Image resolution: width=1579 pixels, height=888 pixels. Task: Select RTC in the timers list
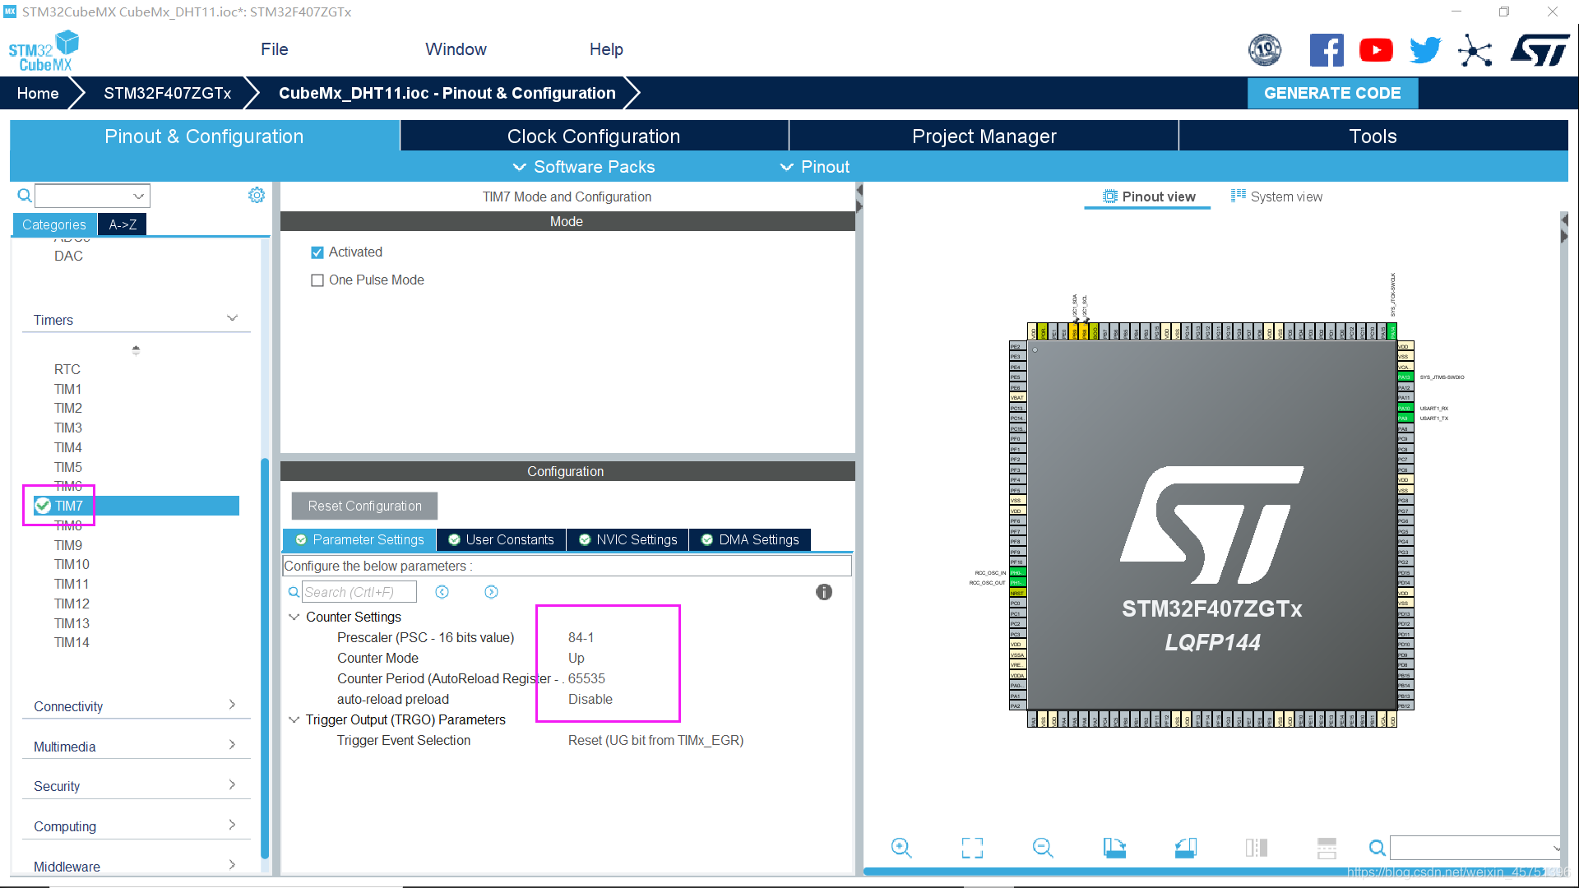tap(67, 369)
